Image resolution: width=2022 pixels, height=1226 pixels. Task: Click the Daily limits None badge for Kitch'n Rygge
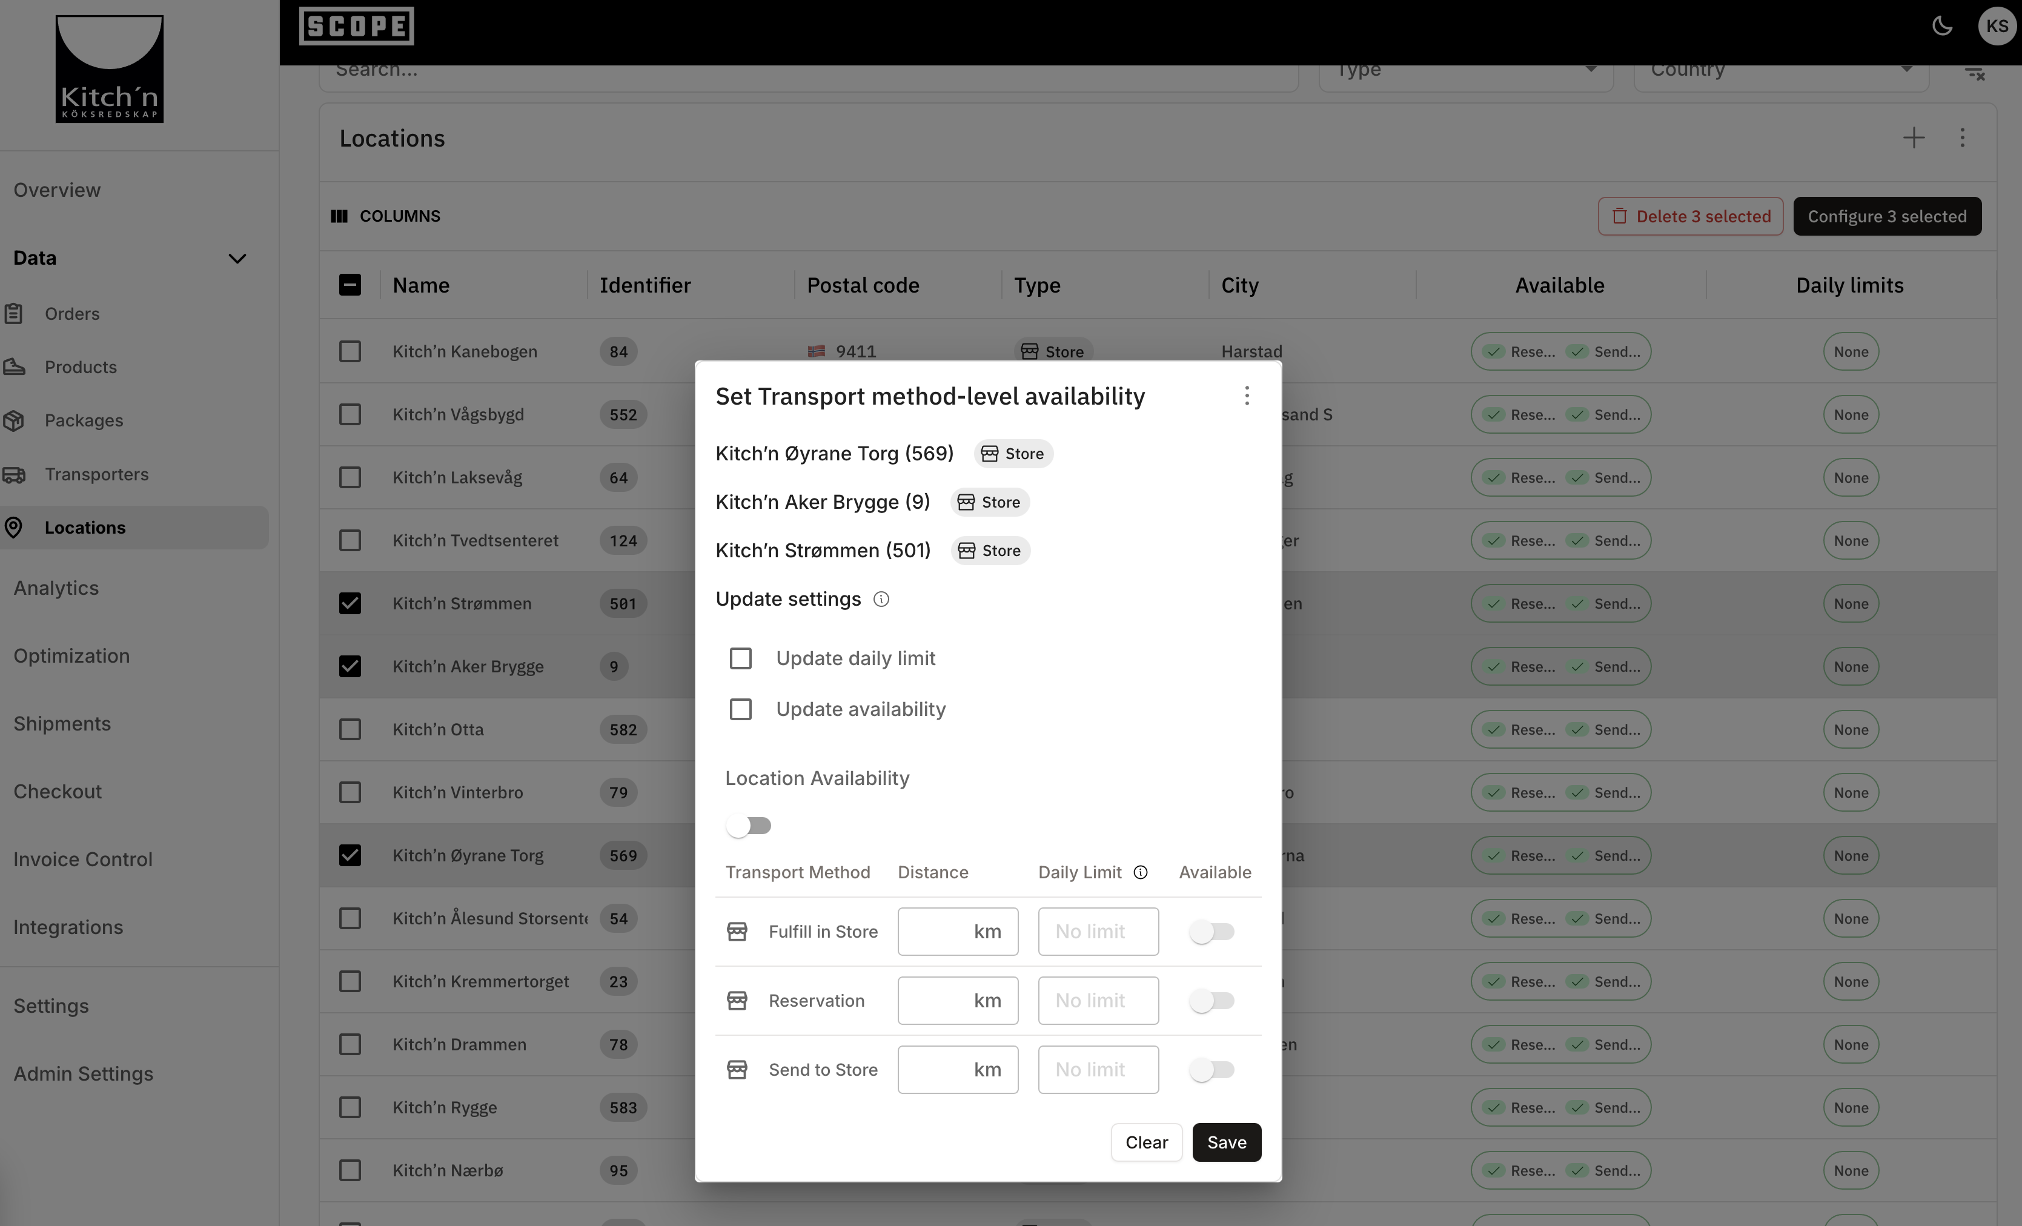point(1850,1107)
